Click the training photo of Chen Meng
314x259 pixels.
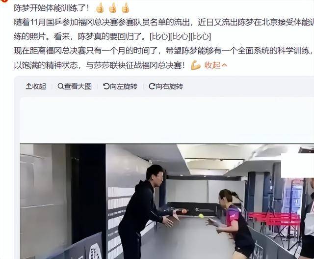point(167,201)
